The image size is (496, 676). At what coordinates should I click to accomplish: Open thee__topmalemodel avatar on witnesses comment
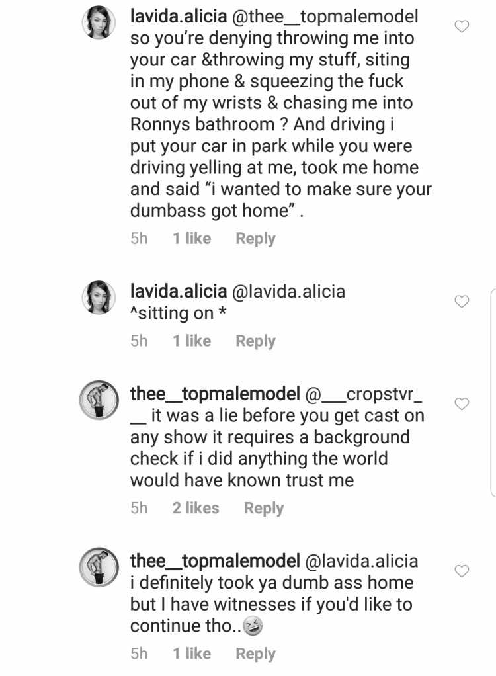[99, 568]
